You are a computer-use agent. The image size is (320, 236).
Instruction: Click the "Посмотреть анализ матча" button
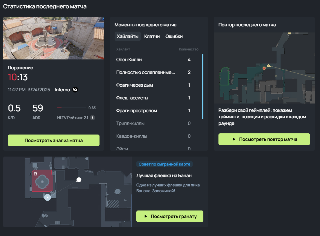[x=53, y=140]
